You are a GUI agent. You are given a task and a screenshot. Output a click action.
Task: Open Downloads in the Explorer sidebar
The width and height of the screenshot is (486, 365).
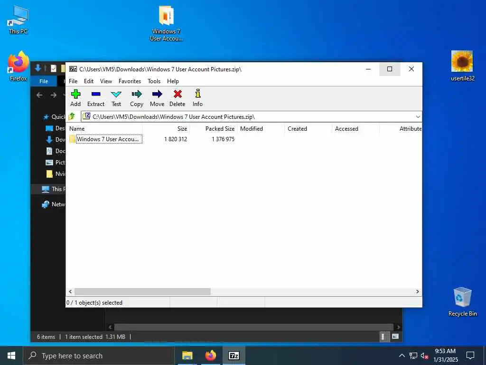click(55, 140)
